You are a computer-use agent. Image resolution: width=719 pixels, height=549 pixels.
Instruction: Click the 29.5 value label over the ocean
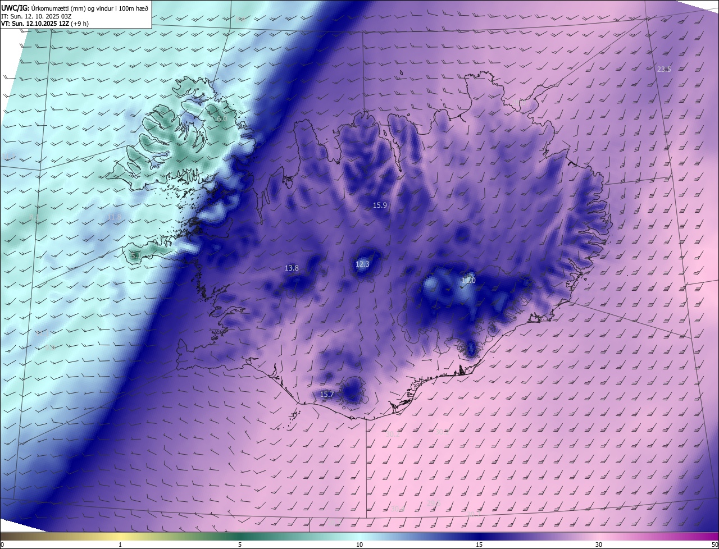[x=433, y=504]
